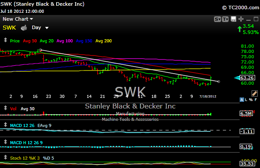This screenshot has width=260, height=168.
Task: Click the 7/18/2012 date label
Action: 208,97
